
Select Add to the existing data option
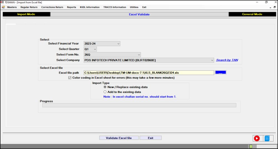[105, 92]
